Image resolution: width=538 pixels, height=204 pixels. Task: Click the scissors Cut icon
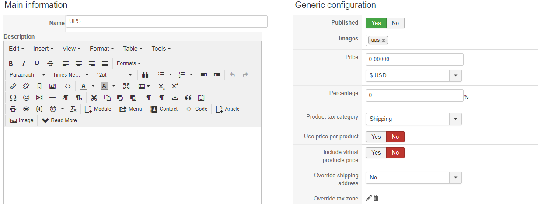coord(94,98)
